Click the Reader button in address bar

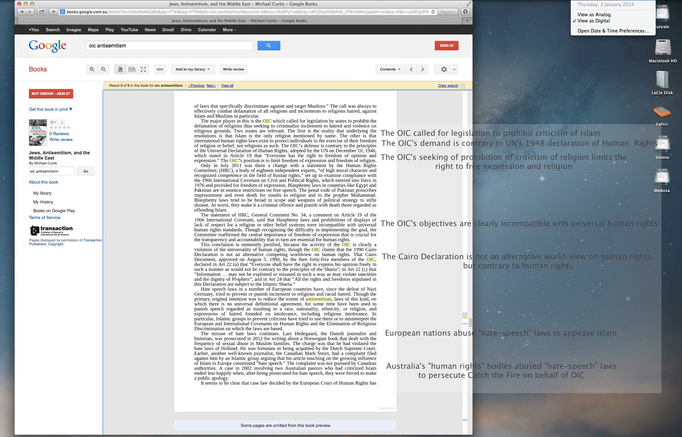coord(448,12)
